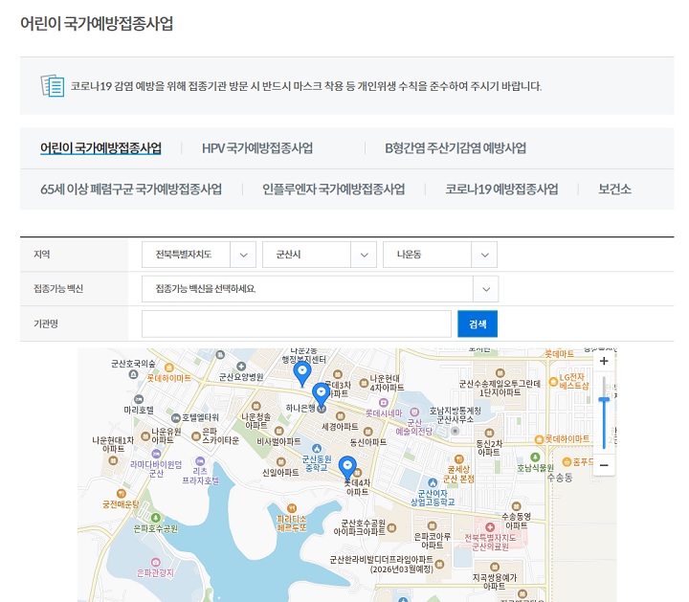689x602 pixels.
Task: Click 군산여자상업고등학교 icon on map
Action: tap(433, 483)
